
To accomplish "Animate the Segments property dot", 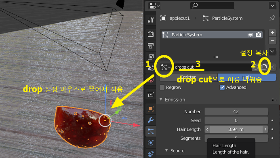I will click(272, 138).
